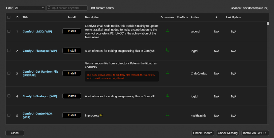This screenshot has height=138, width=274.
Task: Check the box for ComfyUI-Get-Random-File row
Action: (9, 73)
